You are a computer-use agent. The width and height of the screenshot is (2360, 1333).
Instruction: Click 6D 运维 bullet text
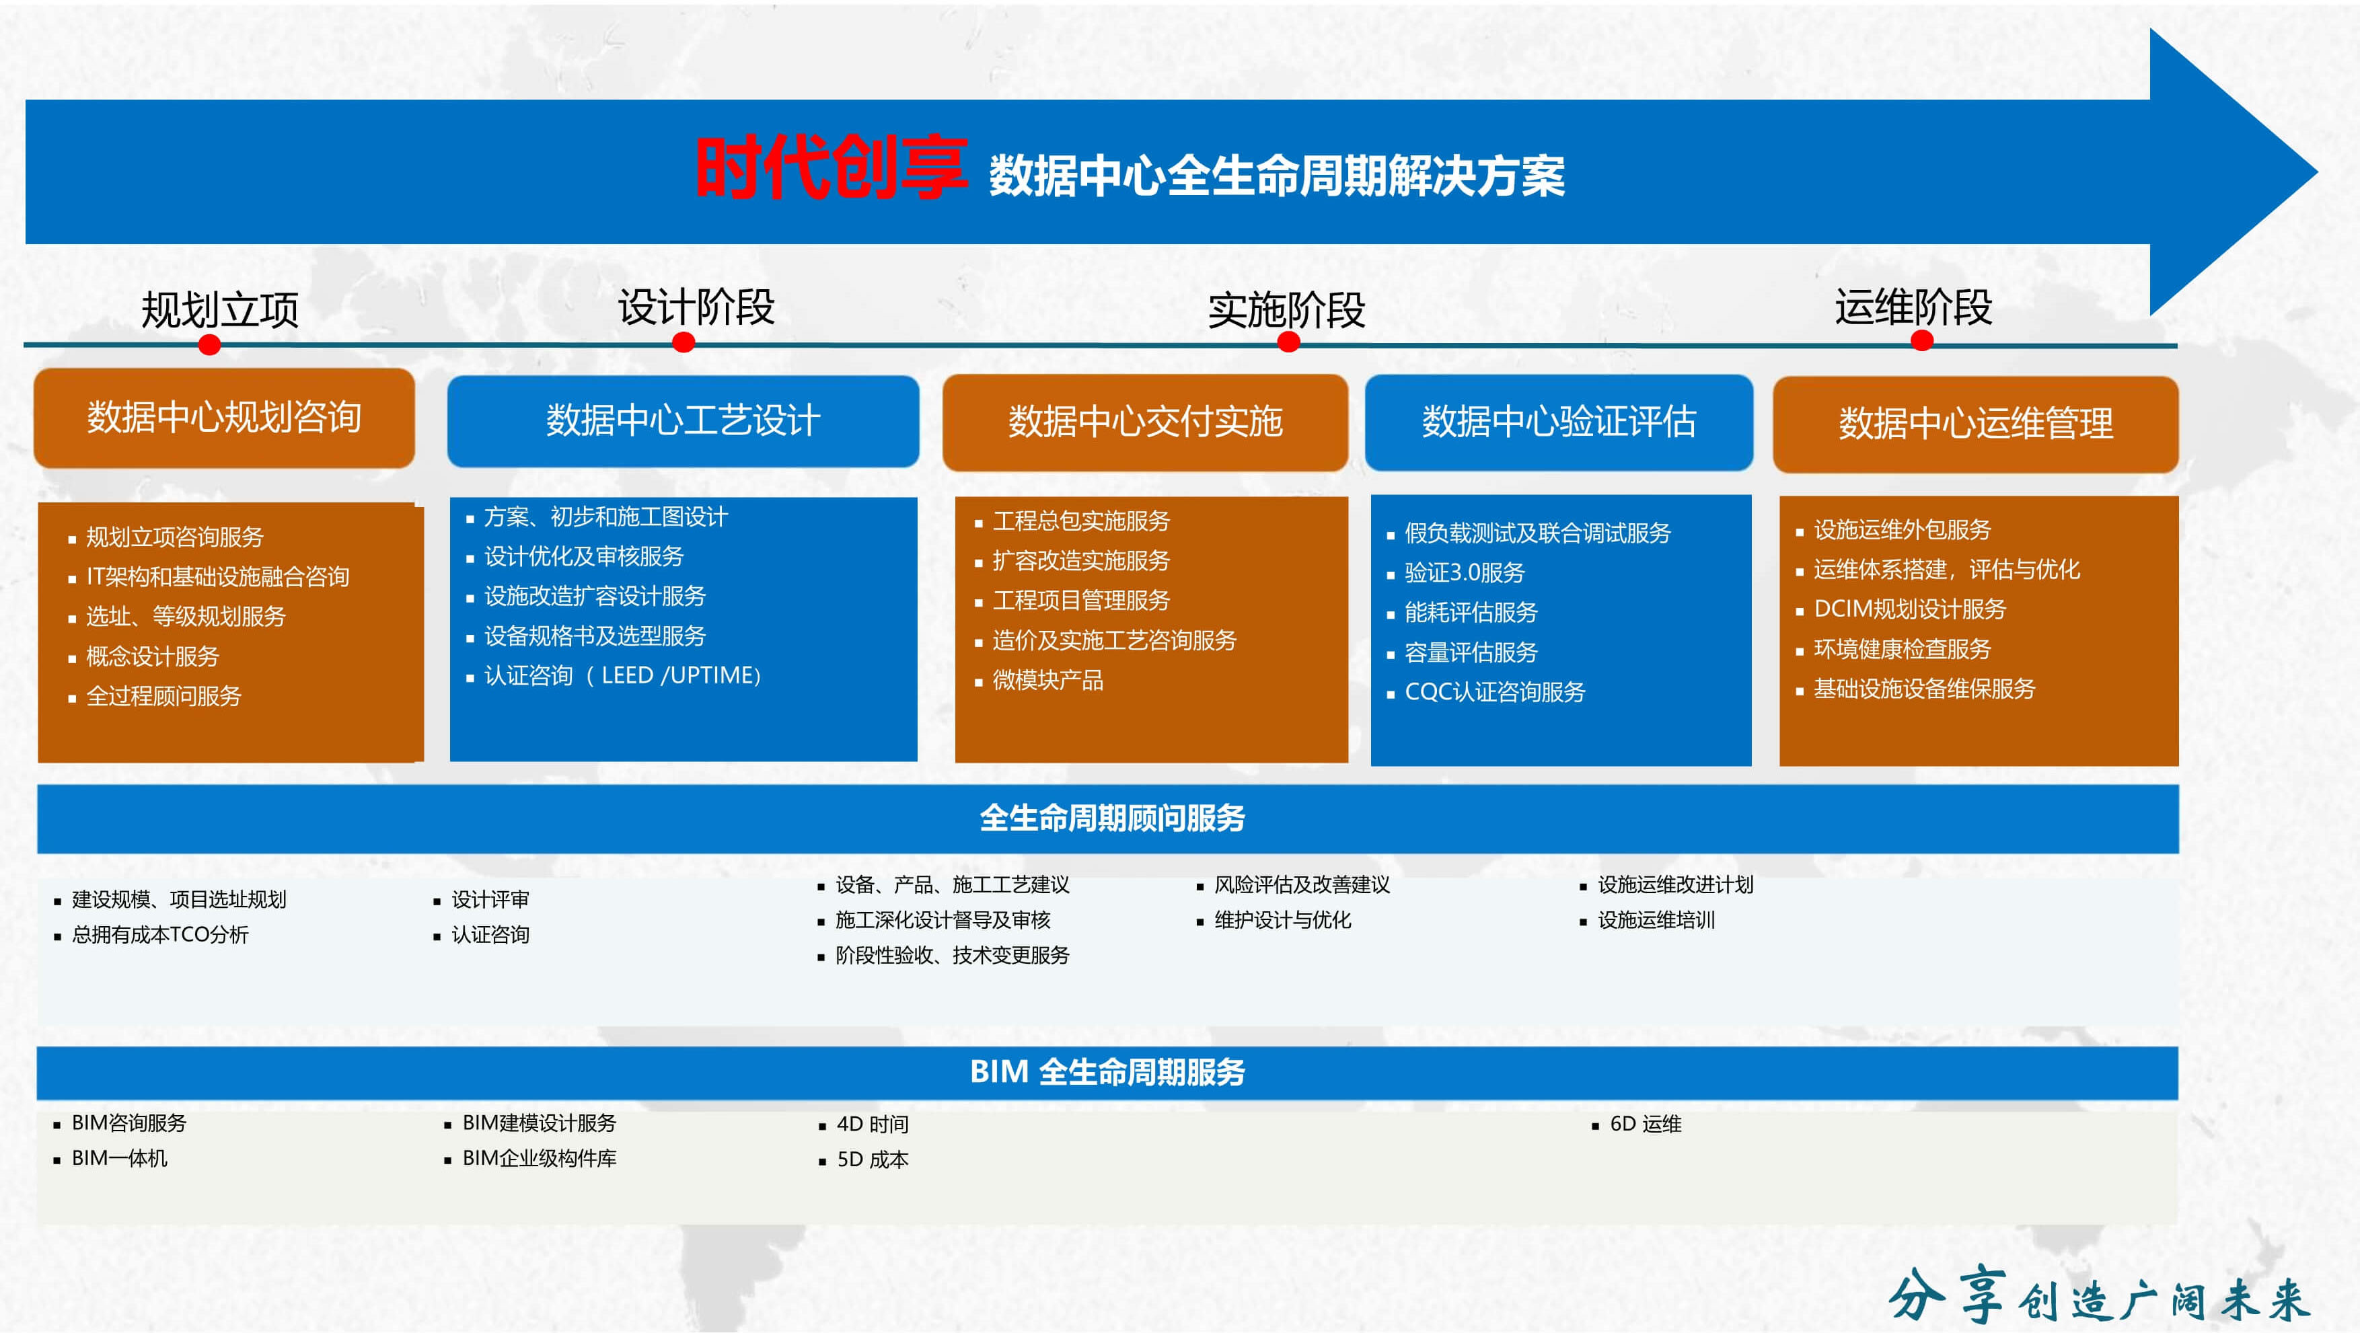coord(1646,1125)
